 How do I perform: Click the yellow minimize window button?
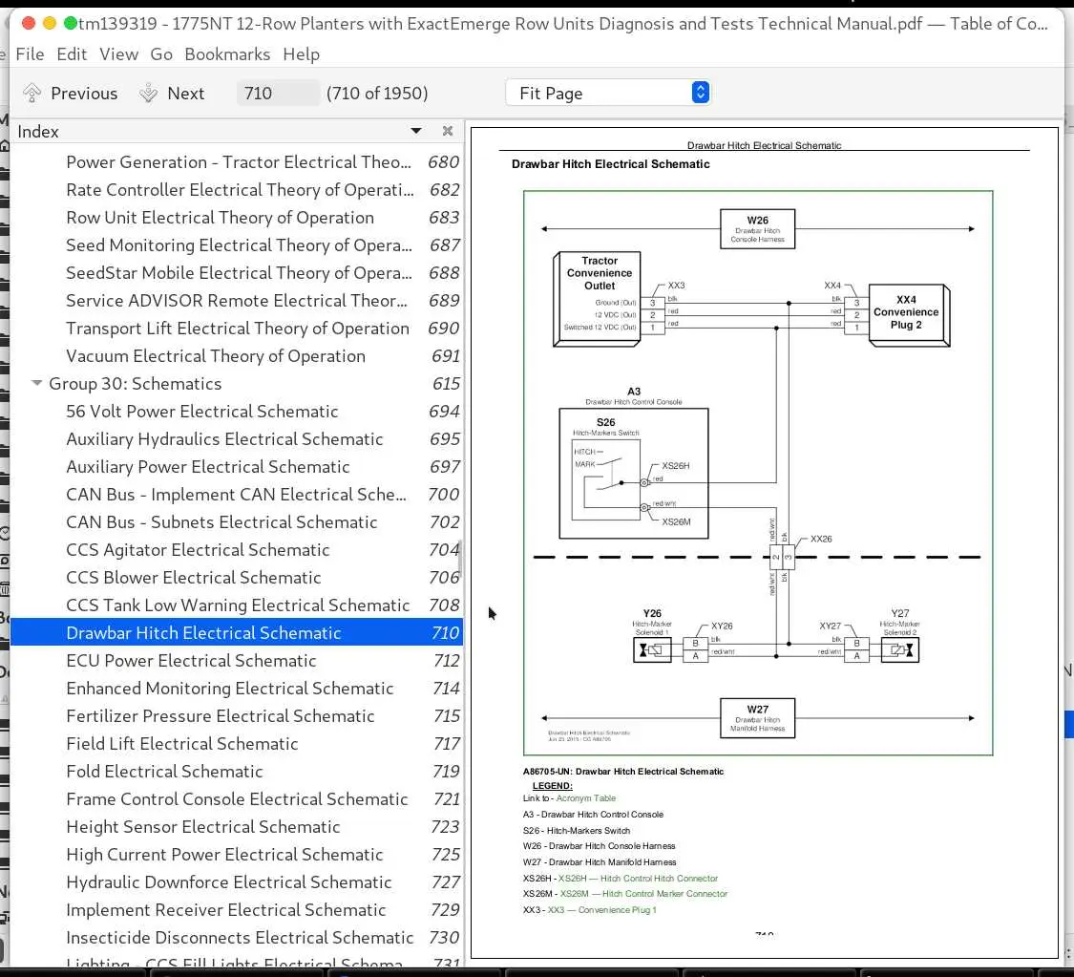pyautogui.click(x=50, y=23)
